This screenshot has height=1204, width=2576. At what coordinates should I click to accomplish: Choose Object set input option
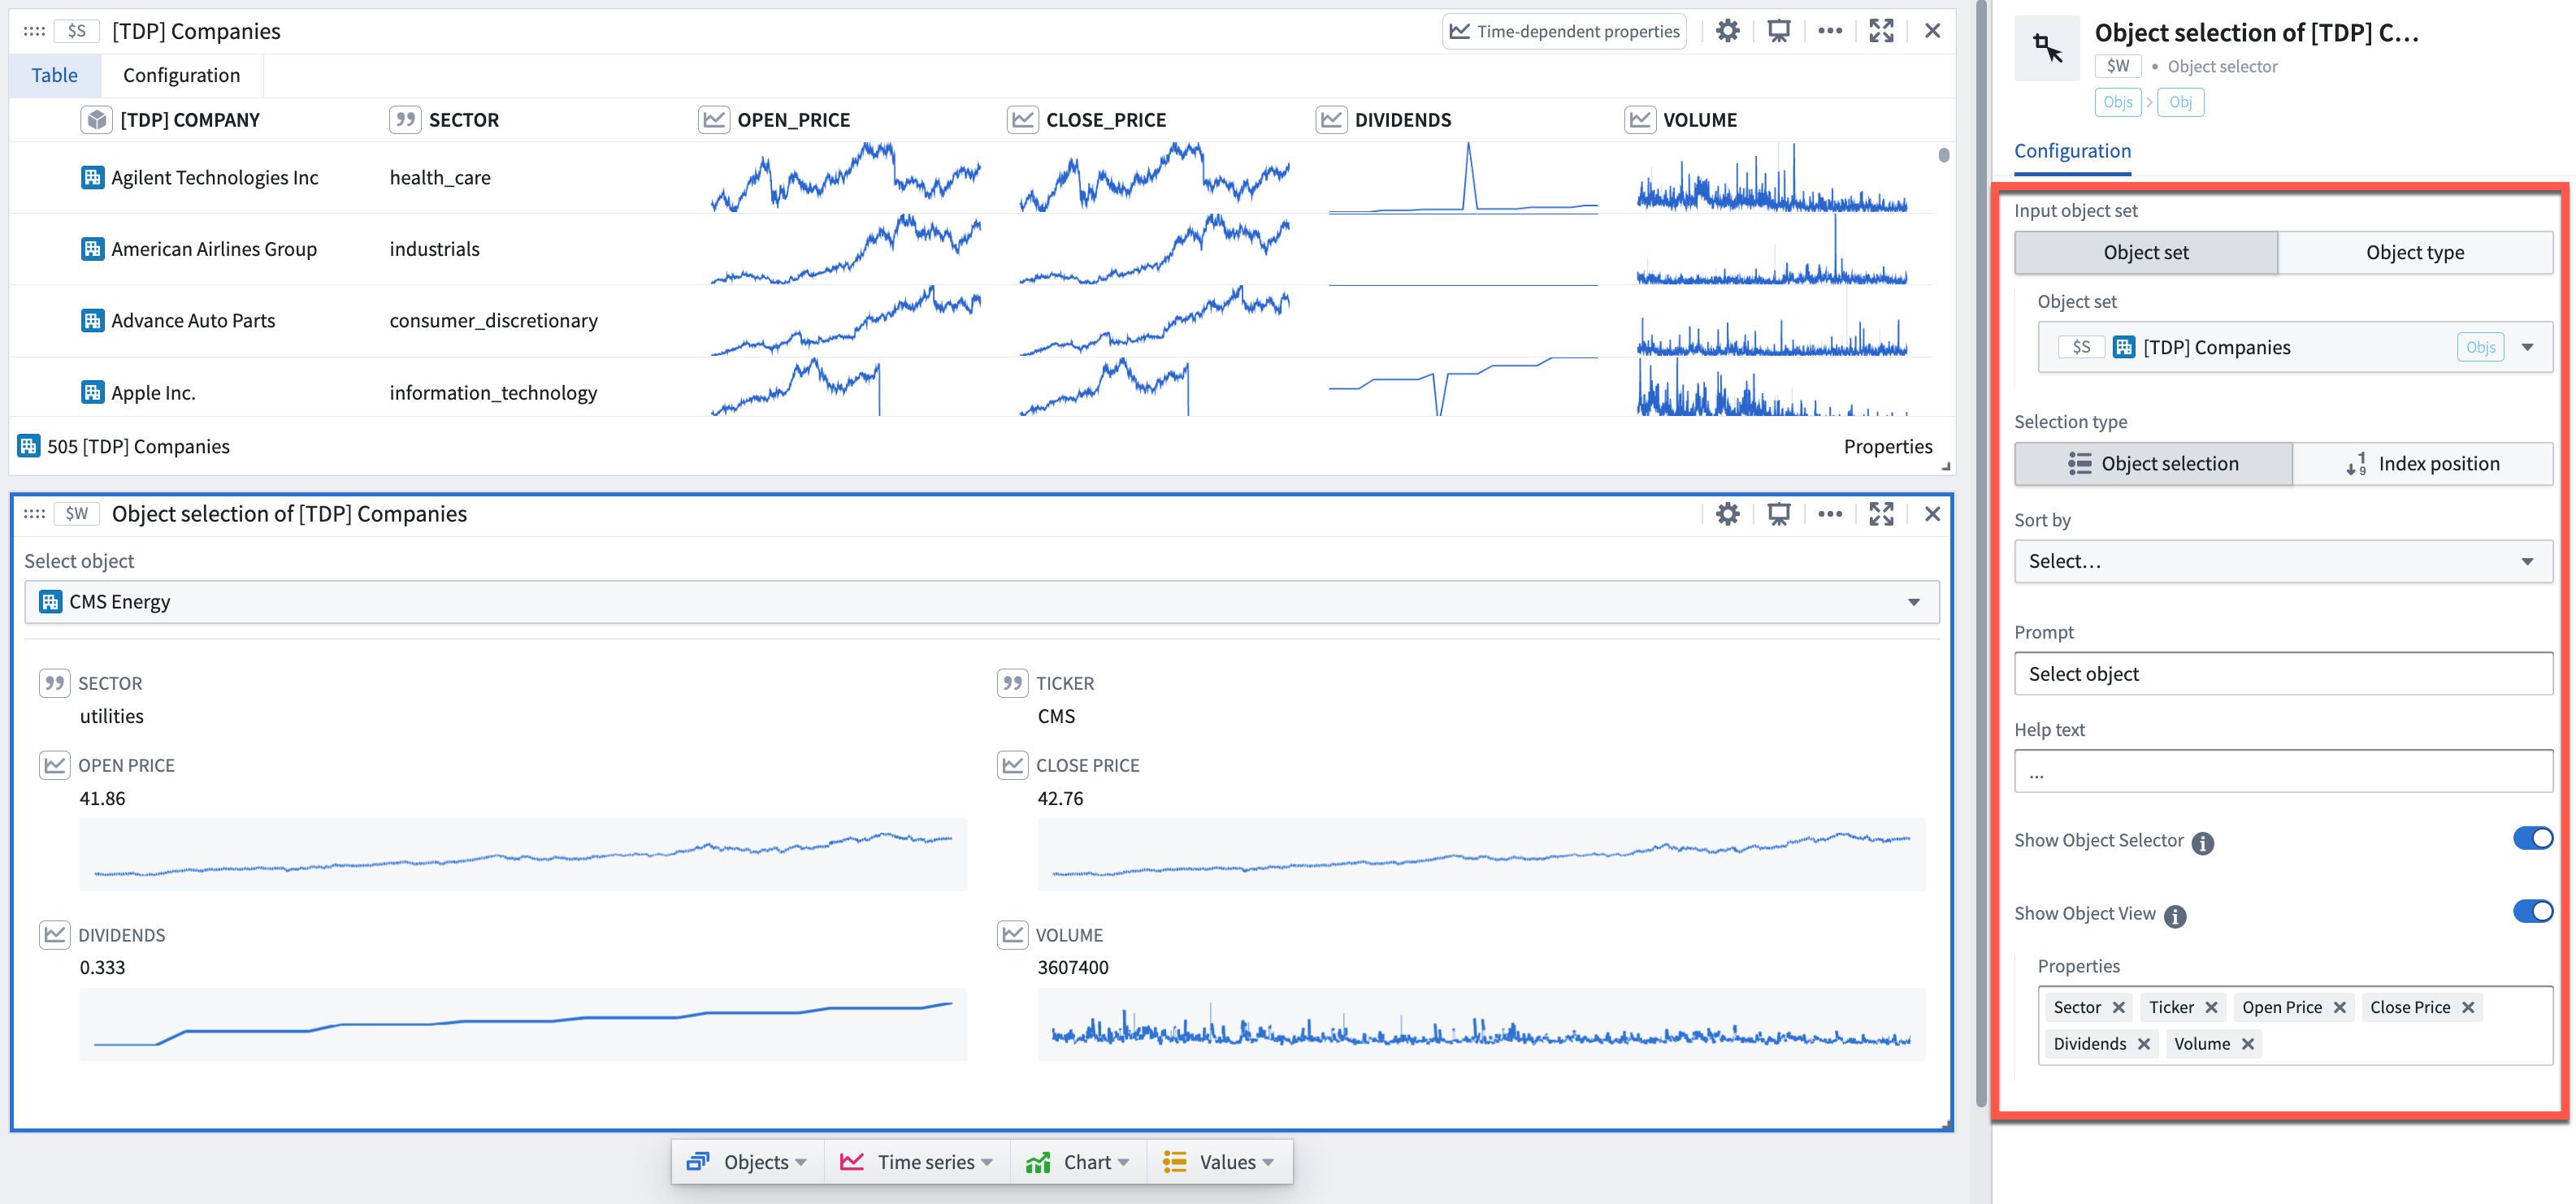(2145, 252)
